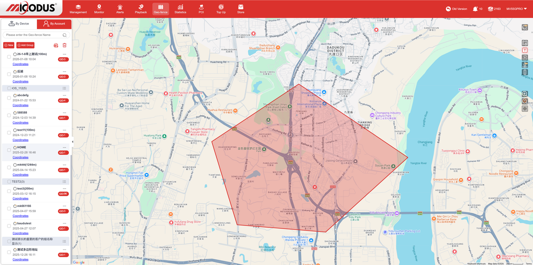Open the TEST2(3) group list menu

click(x=64, y=182)
